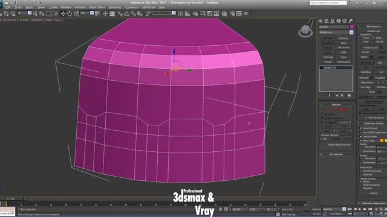Open the Create command panel tab
This screenshot has height=217, width=387.
point(320,21)
